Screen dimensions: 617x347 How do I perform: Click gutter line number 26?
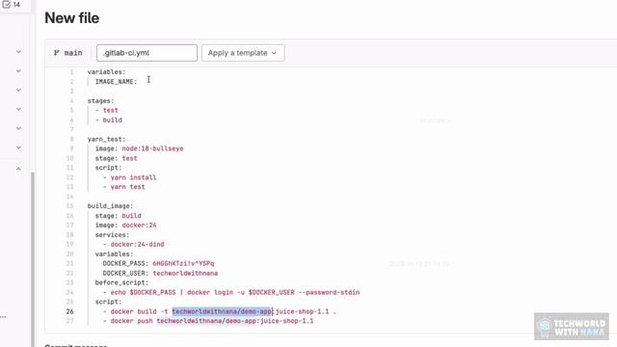(x=70, y=311)
